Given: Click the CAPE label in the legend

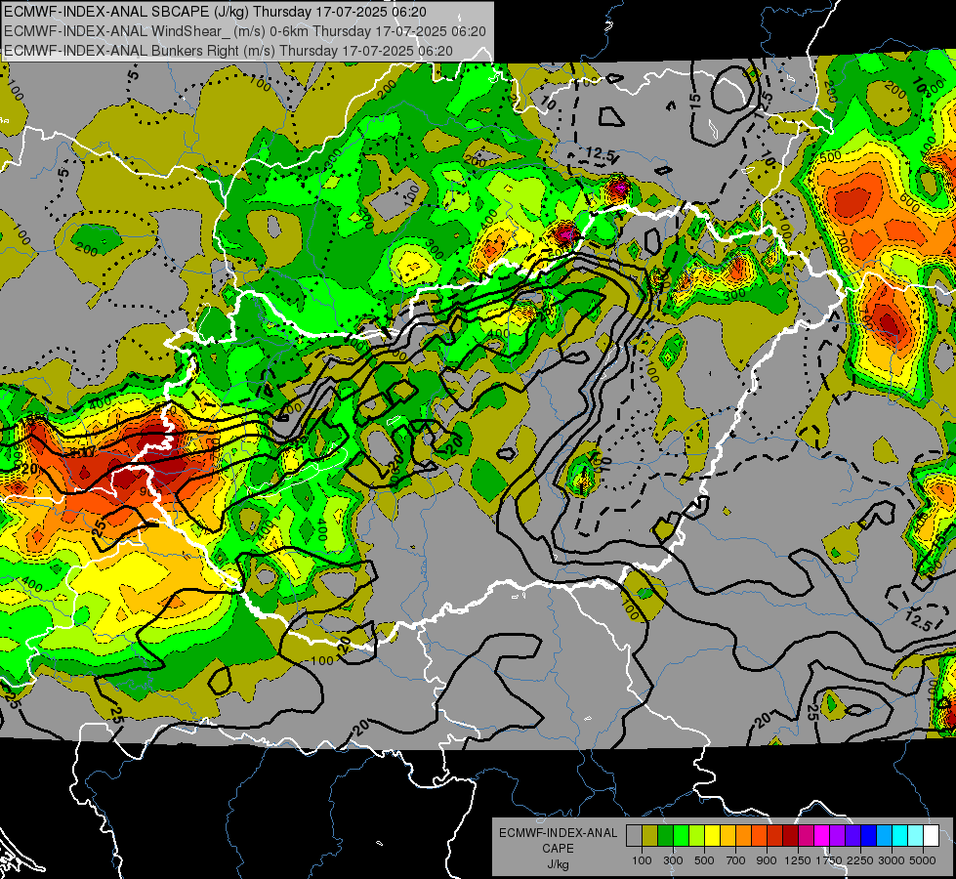Looking at the screenshot, I should [x=558, y=848].
